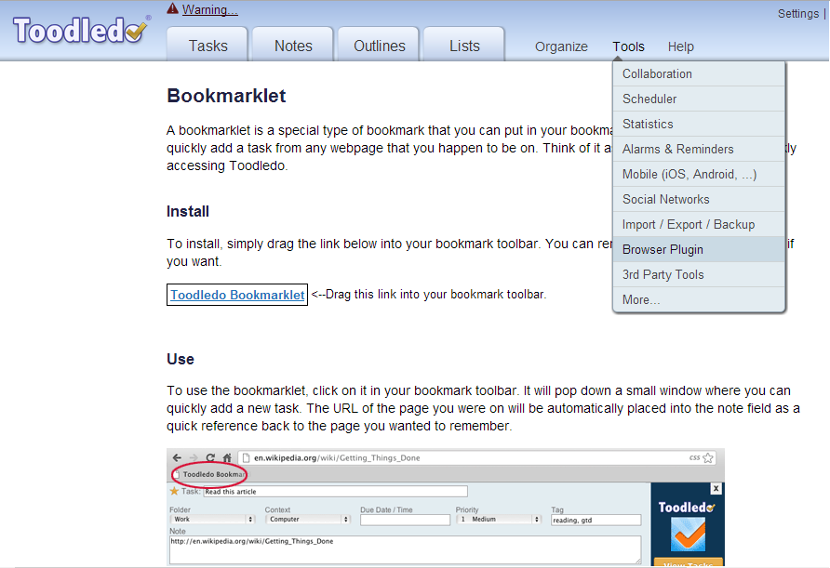Open the Settings link

click(798, 14)
